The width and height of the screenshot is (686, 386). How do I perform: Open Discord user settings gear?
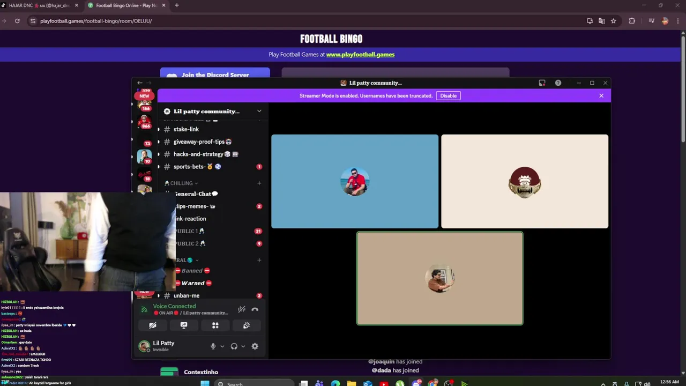click(x=255, y=346)
